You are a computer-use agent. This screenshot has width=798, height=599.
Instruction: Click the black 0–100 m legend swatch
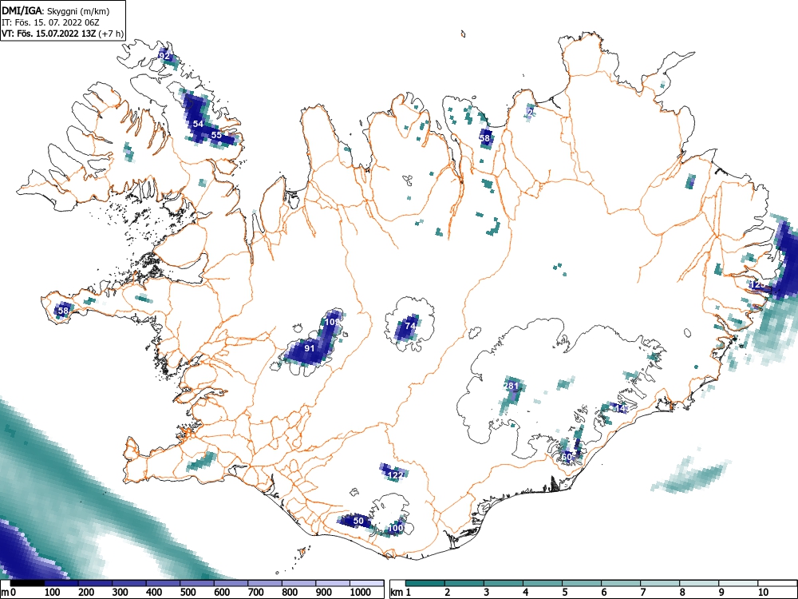27,583
